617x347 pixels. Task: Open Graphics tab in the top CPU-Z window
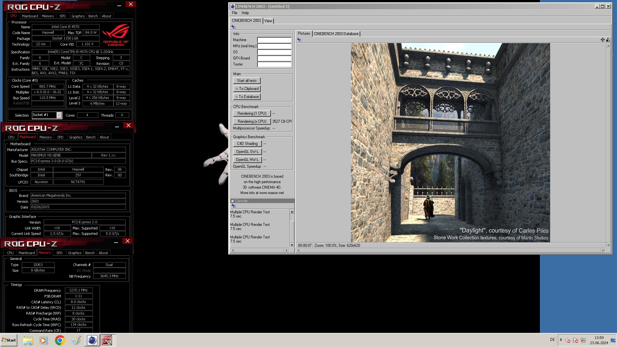coord(78,16)
